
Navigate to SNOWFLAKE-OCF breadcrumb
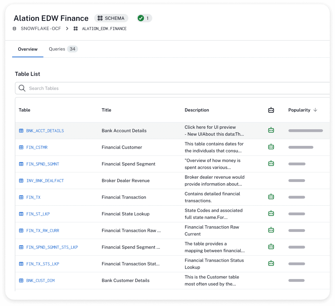(41, 29)
